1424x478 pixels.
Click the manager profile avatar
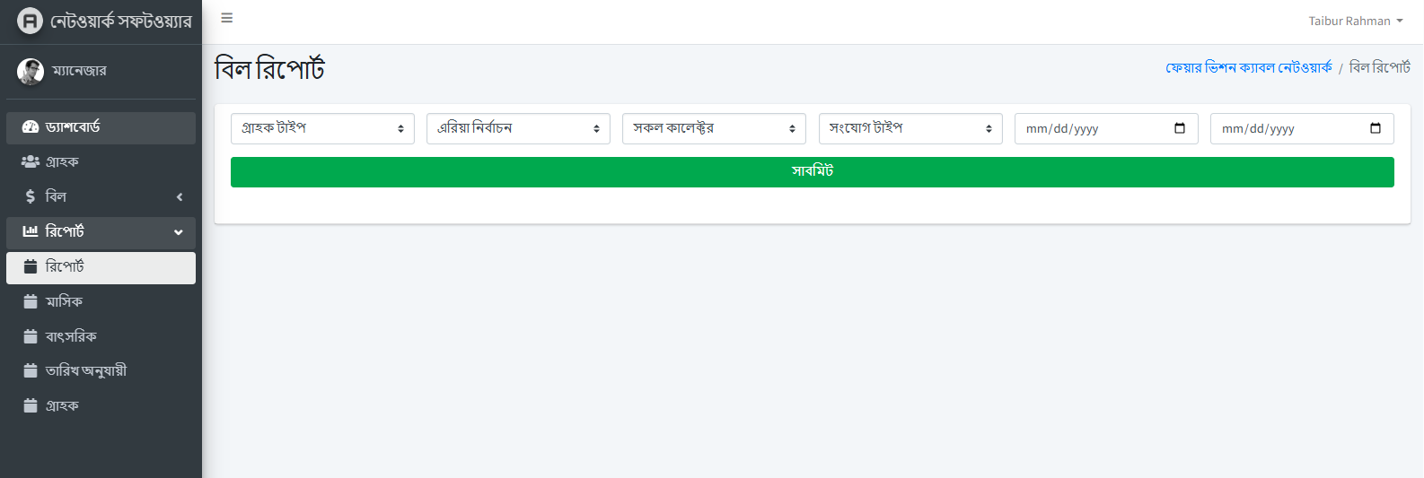click(x=31, y=72)
